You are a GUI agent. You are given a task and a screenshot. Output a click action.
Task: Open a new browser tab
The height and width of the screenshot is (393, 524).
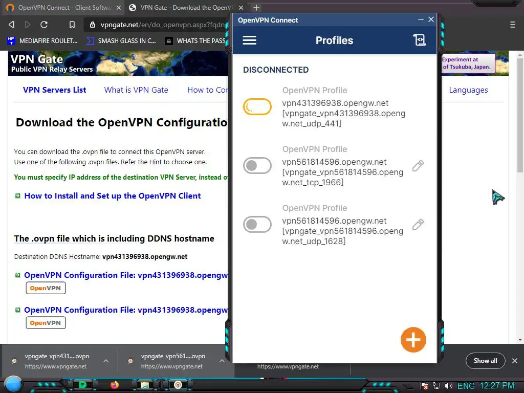256,7
